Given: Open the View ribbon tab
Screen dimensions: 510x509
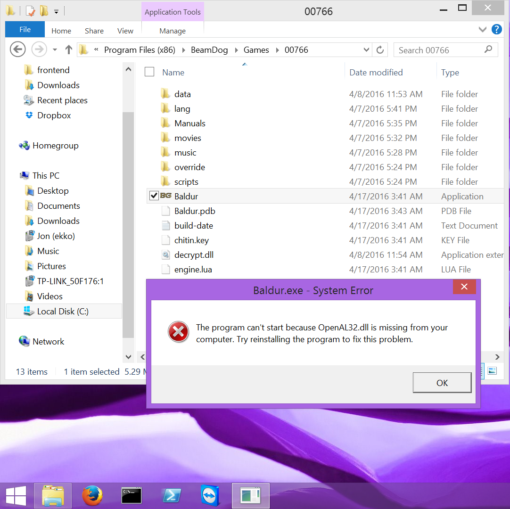Looking at the screenshot, I should point(125,31).
